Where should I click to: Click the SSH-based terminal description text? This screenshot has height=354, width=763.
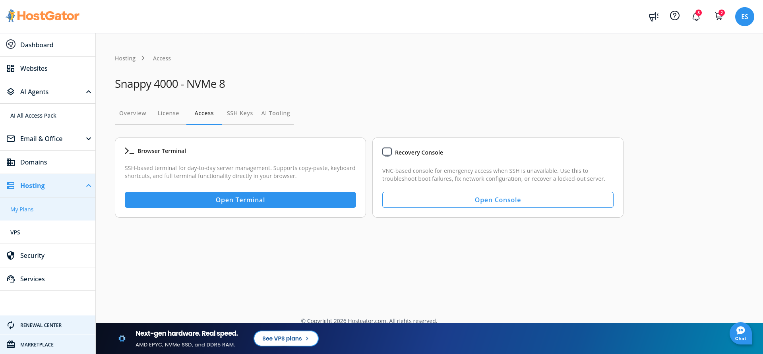point(240,172)
